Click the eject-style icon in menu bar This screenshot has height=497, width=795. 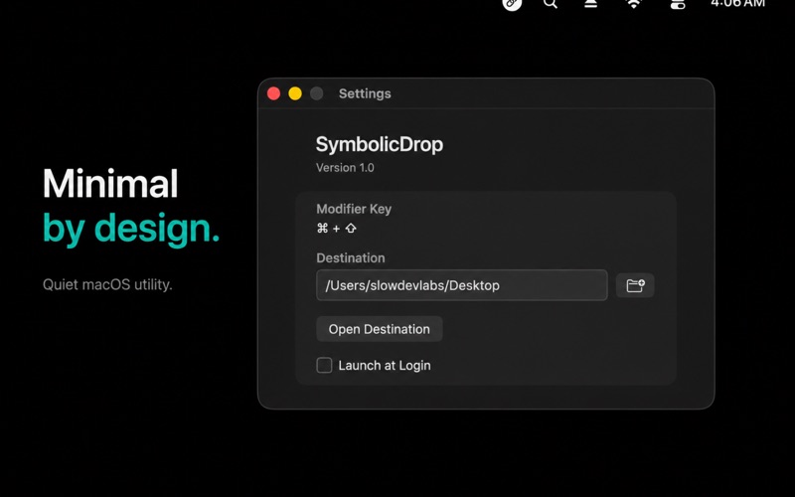590,4
